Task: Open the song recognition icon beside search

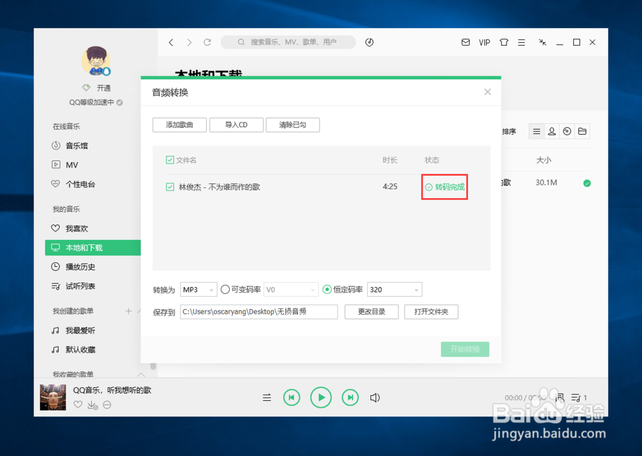Action: click(x=369, y=42)
